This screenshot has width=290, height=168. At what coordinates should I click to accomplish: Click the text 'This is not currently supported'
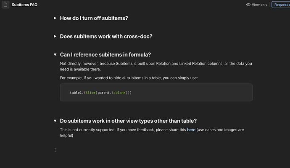click(x=93, y=130)
